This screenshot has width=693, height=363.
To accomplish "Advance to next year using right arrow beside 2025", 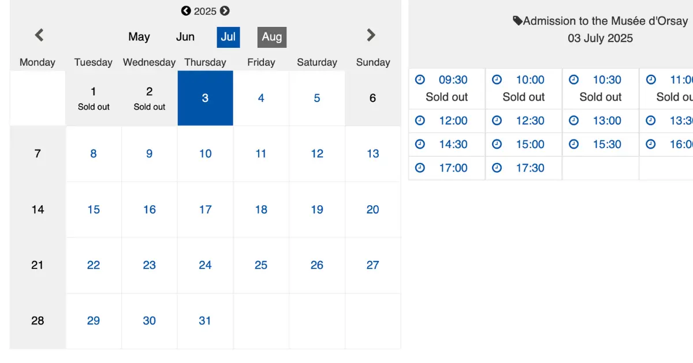I will [225, 11].
